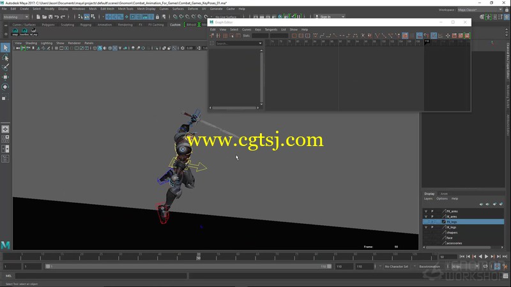The image size is (511, 287).
Task: Click the MEL command line input
Action: tap(101, 276)
